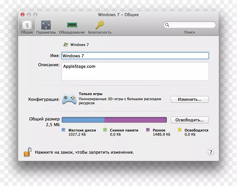Click the magnifying glass in search field
Screen dimensions: 237x186
click(167, 25)
